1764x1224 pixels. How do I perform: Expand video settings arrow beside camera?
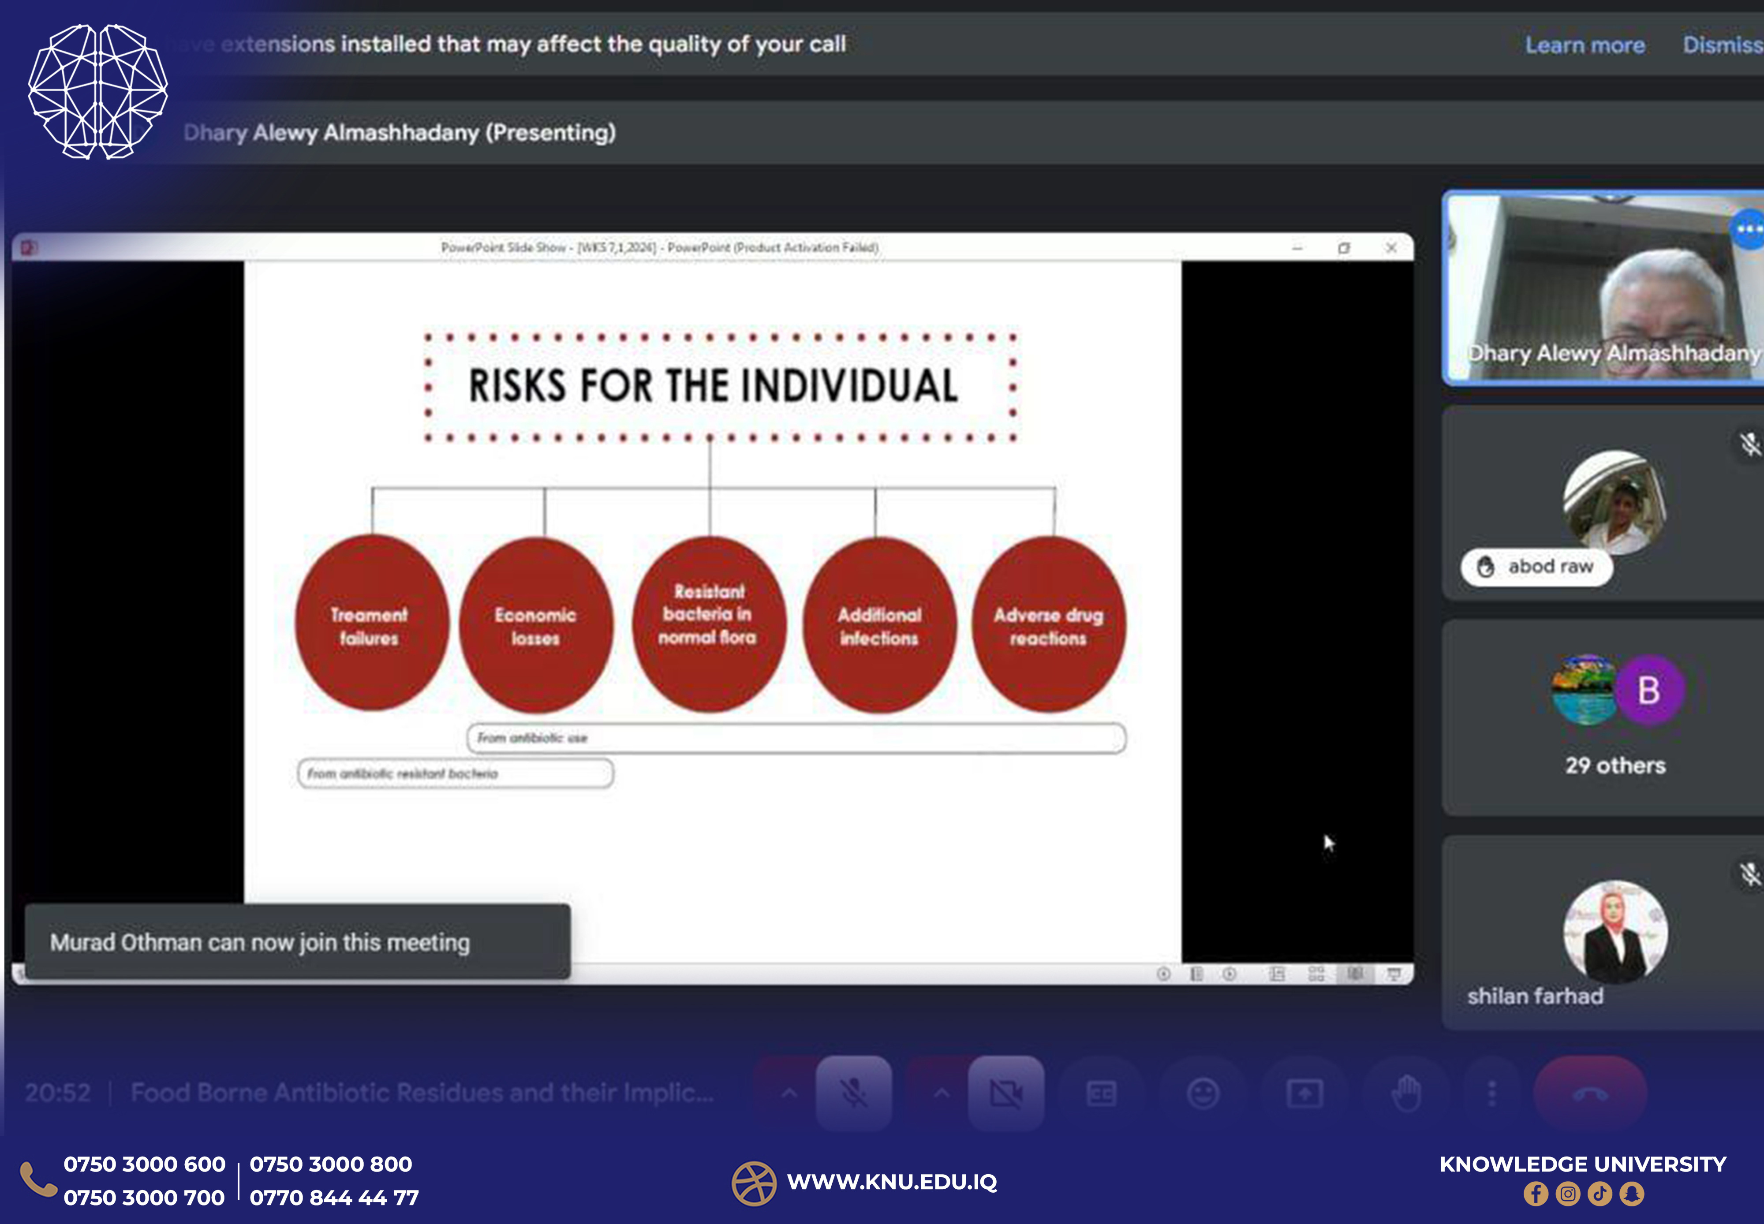941,1093
